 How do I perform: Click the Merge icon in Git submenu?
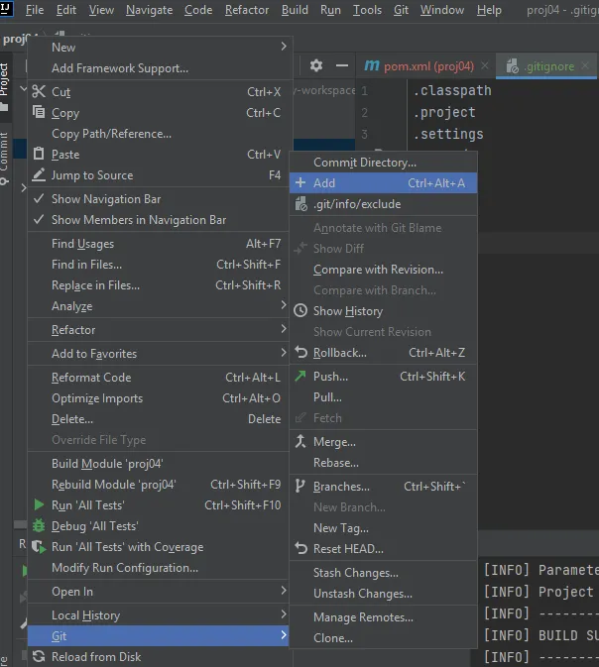coord(300,441)
